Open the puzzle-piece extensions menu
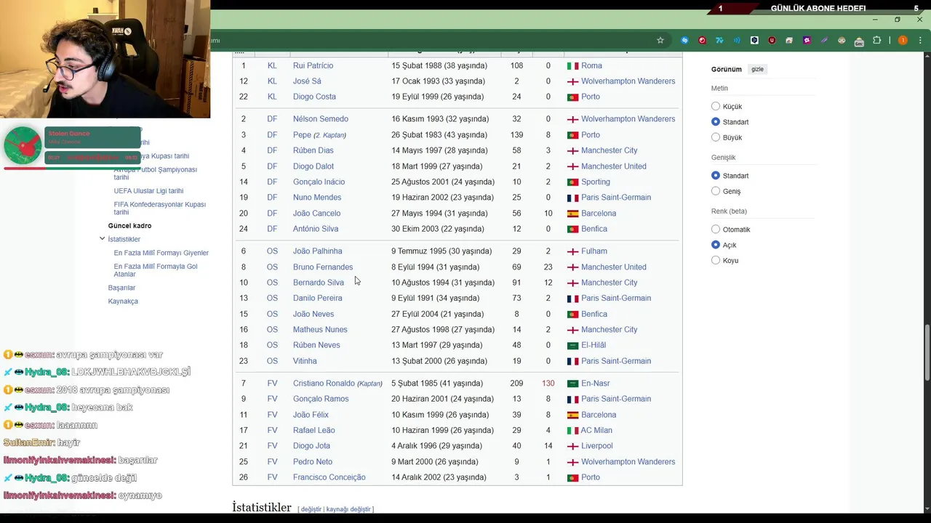The width and height of the screenshot is (931, 523). point(876,41)
